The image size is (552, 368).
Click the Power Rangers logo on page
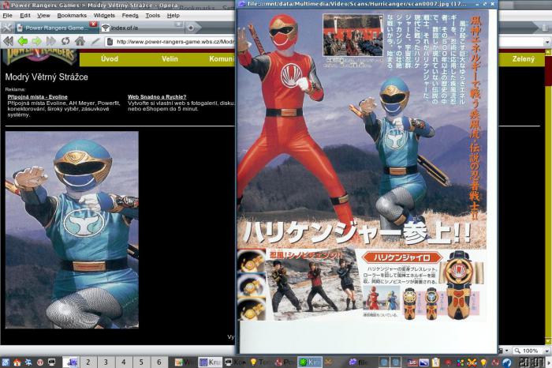40,57
